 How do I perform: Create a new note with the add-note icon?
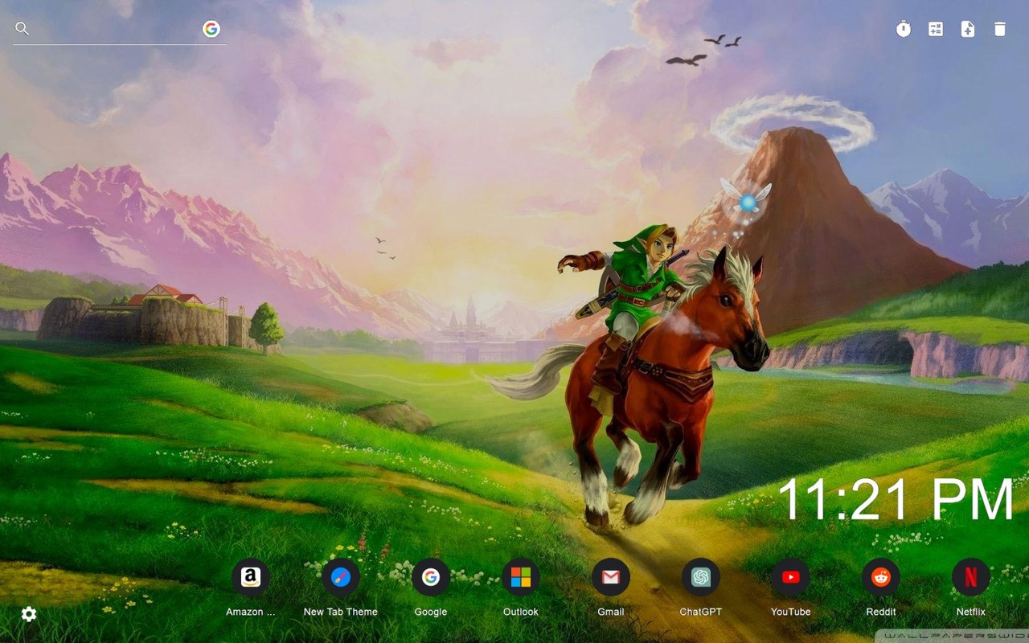(x=968, y=29)
